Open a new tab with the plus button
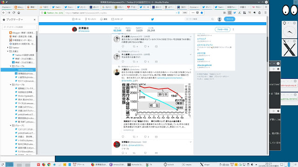The width and height of the screenshot is (298, 167). (x=266, y=7)
